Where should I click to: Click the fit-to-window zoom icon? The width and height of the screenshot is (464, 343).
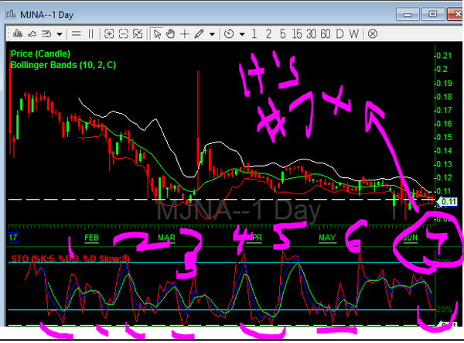[x=137, y=34]
